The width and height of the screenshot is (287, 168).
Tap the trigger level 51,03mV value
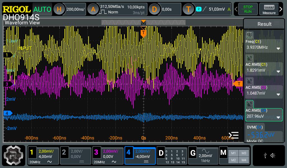217,9
